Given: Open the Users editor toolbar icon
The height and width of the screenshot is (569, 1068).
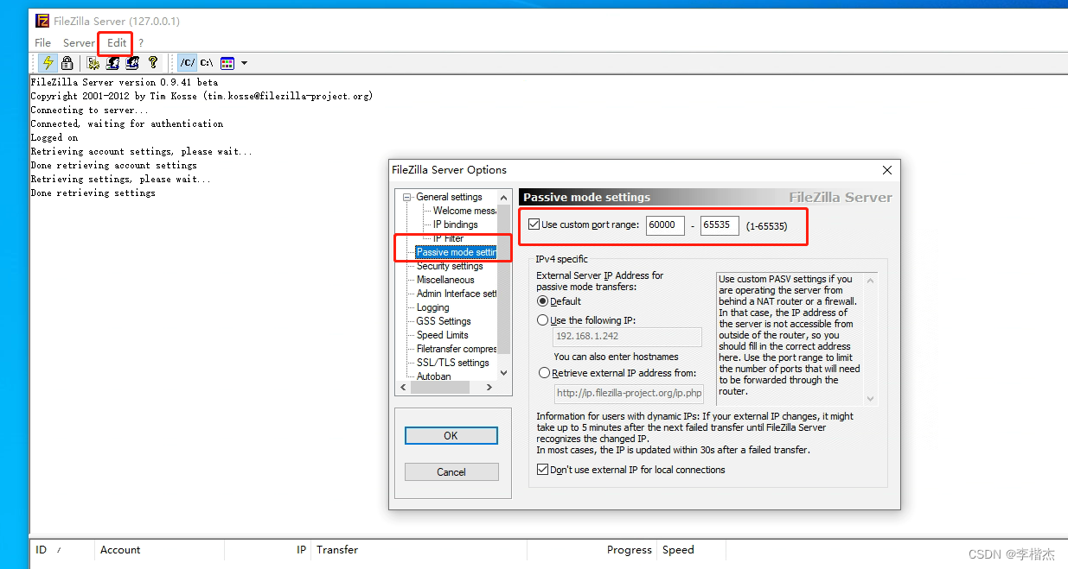Looking at the screenshot, I should click(112, 63).
